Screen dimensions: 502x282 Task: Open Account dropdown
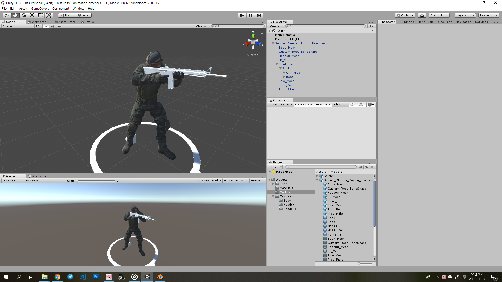[439, 15]
